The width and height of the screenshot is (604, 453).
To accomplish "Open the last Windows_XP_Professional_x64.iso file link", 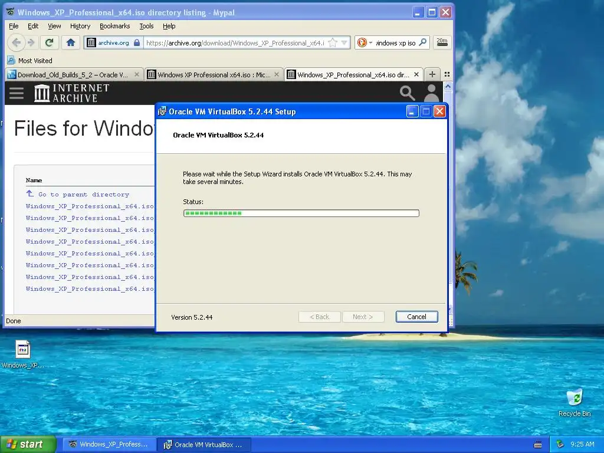I will pyautogui.click(x=90, y=288).
